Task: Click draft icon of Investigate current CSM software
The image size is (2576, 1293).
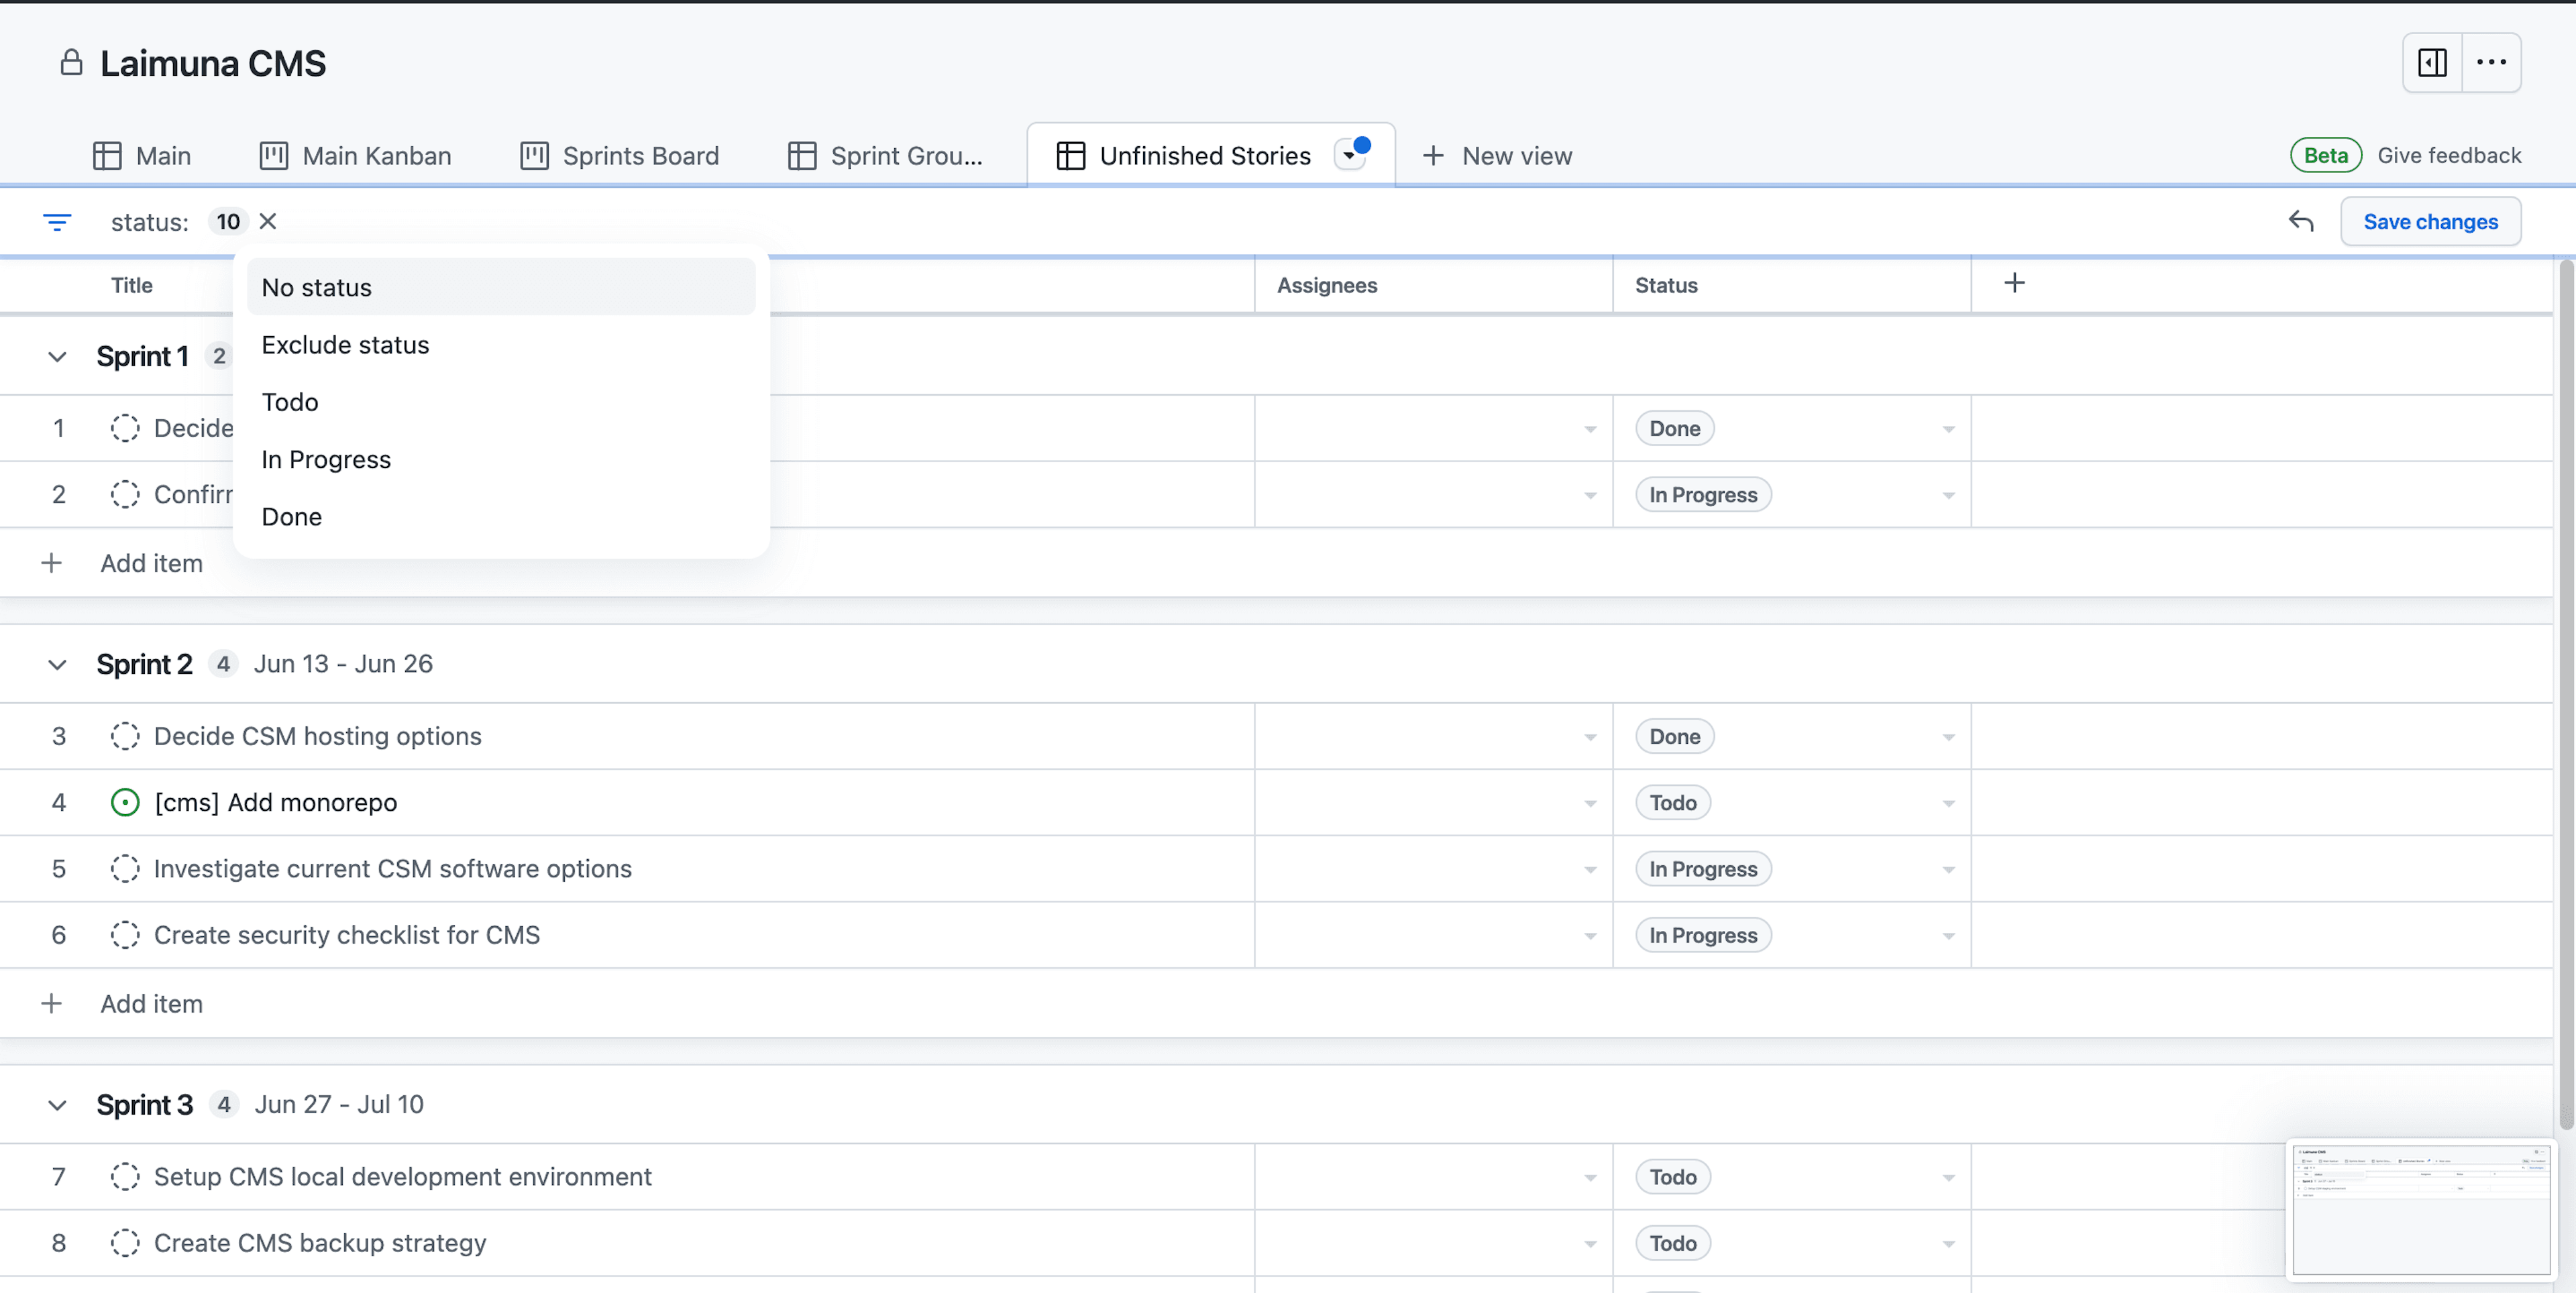Action: pos(125,868)
